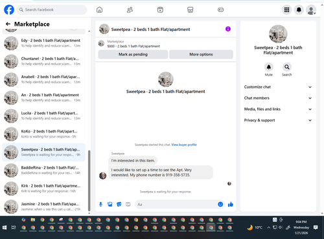324x239 pixels.
Task: Choose a GIF icon in composer
Action: click(x=128, y=204)
